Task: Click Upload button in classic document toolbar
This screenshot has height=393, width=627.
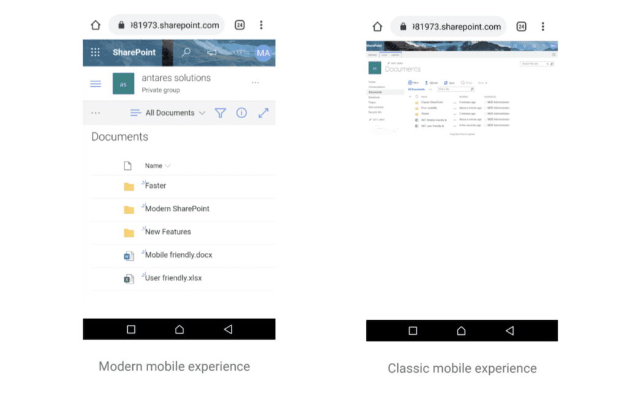Action: point(431,83)
